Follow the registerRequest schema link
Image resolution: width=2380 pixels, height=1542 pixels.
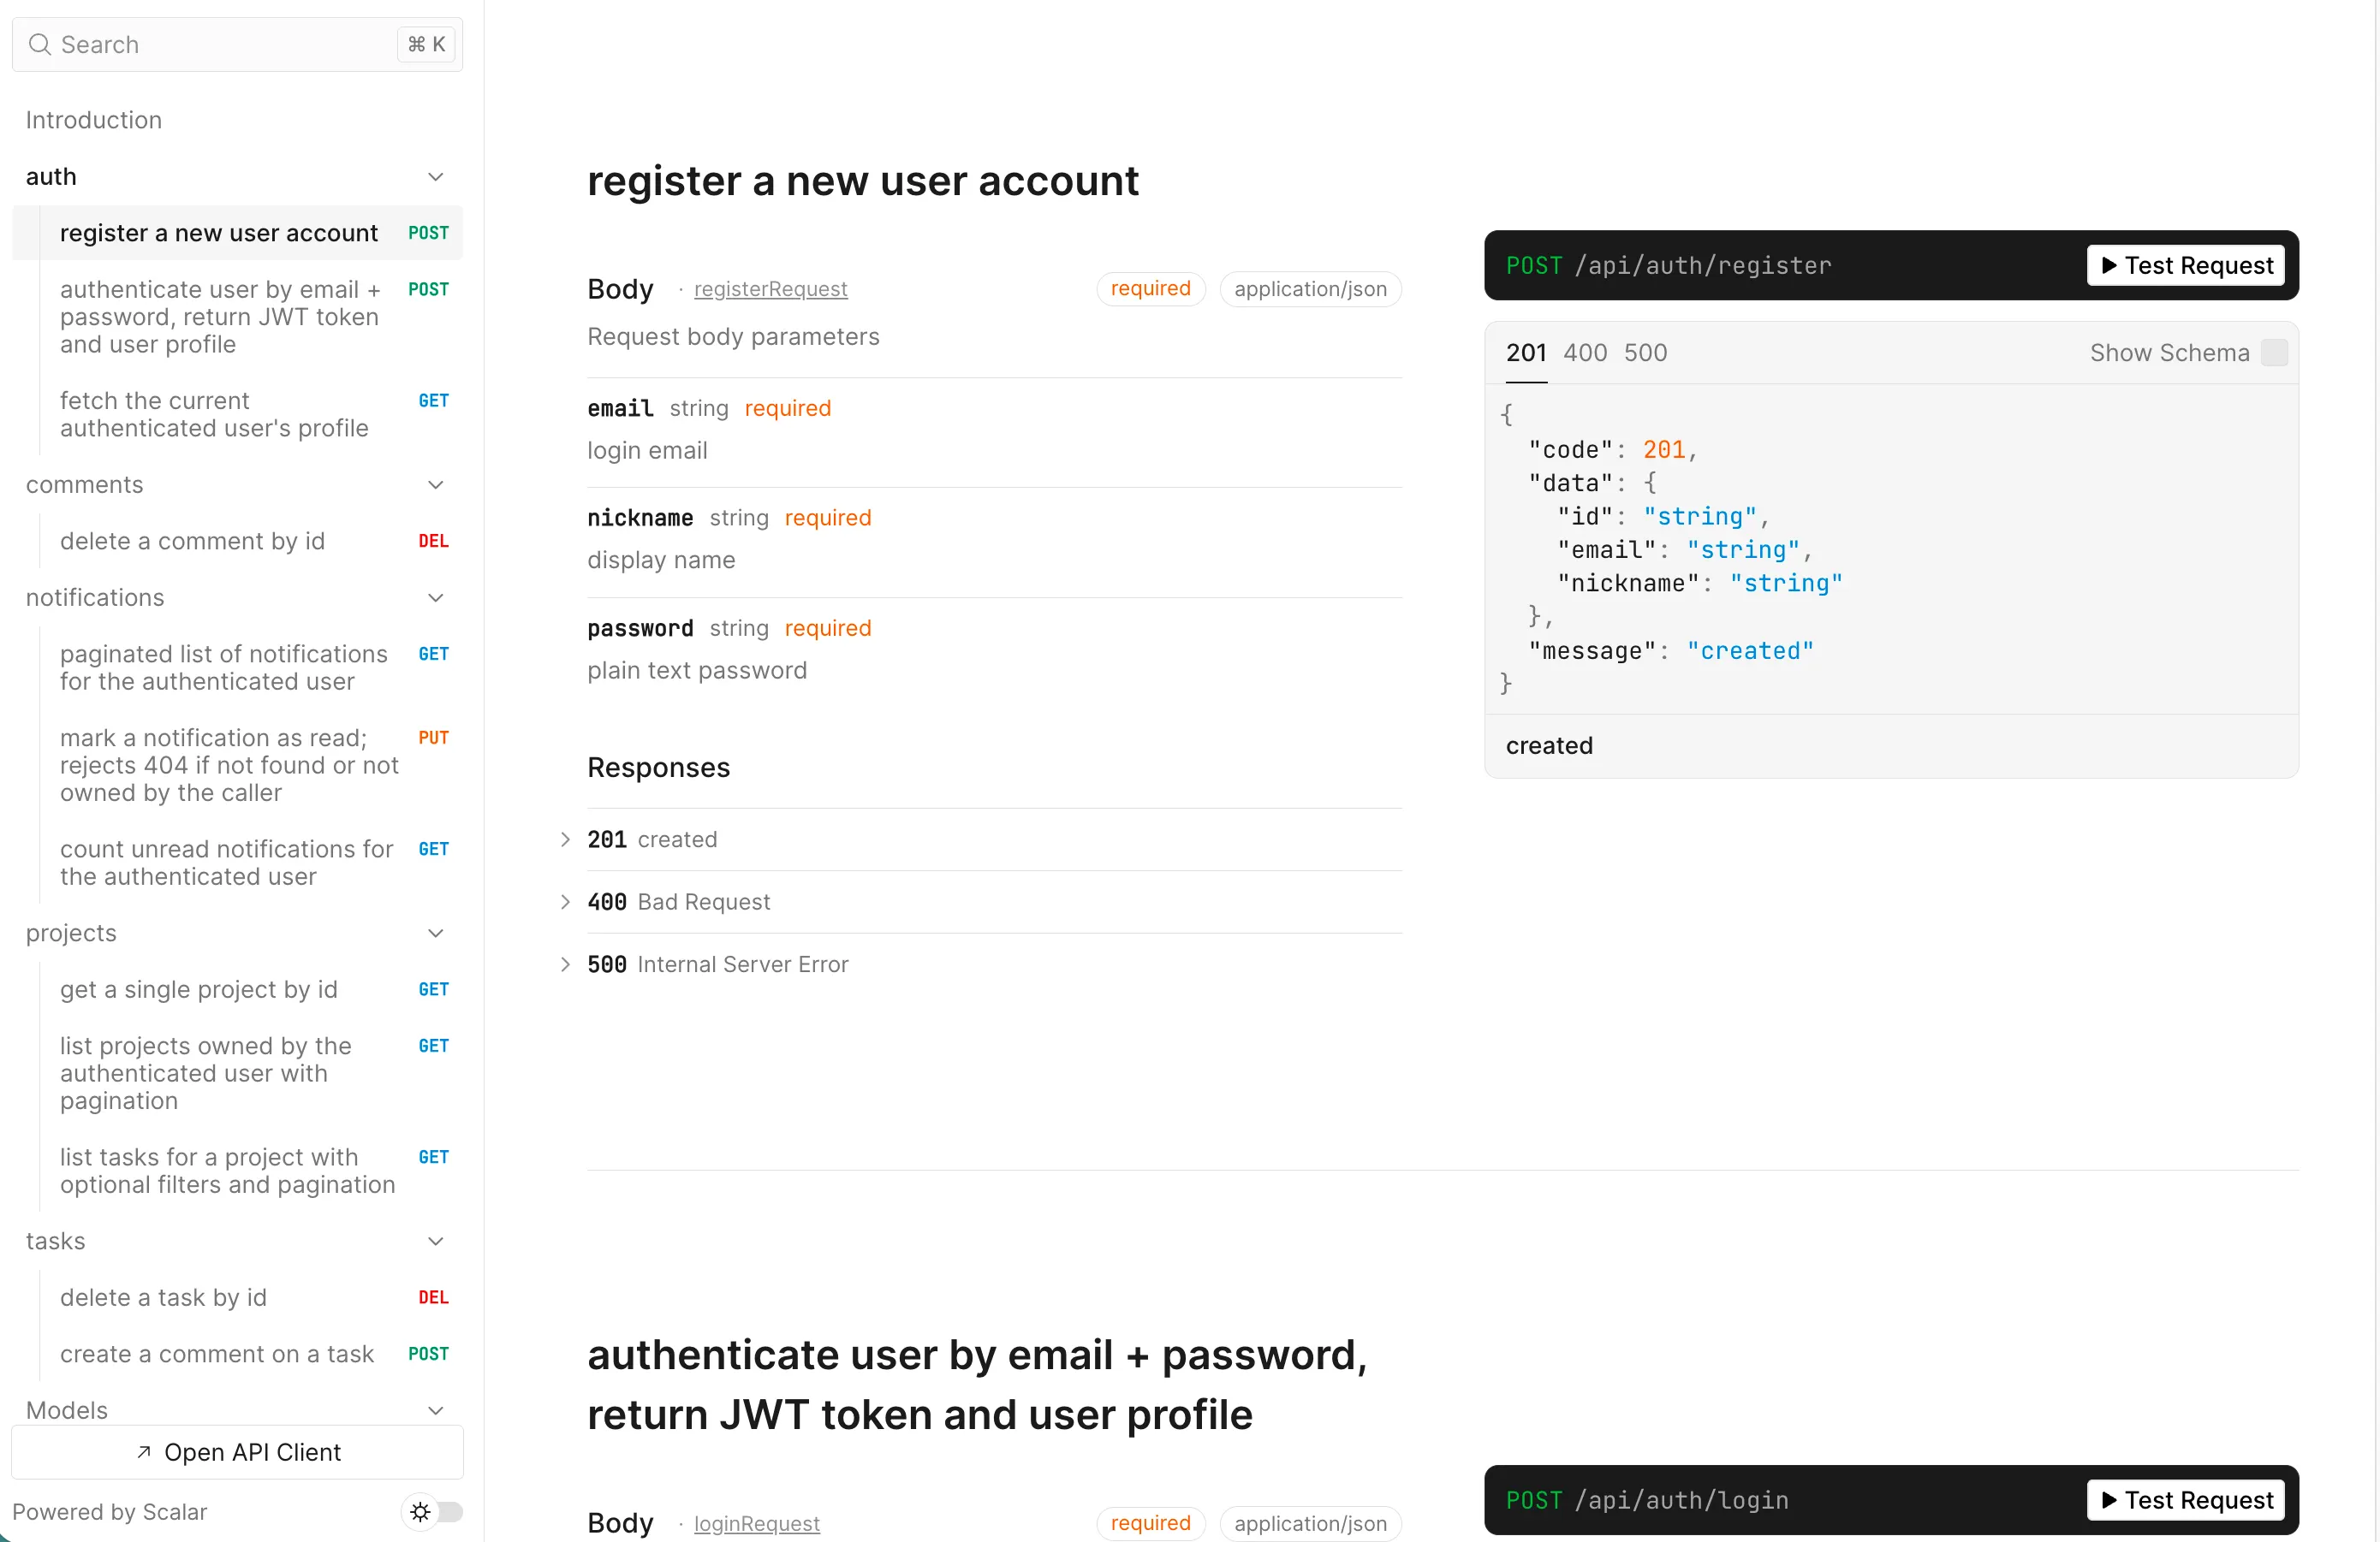(770, 289)
